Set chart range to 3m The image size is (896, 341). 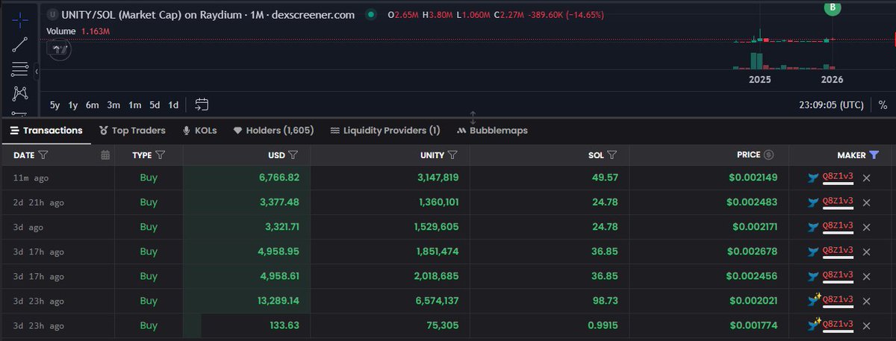[113, 105]
